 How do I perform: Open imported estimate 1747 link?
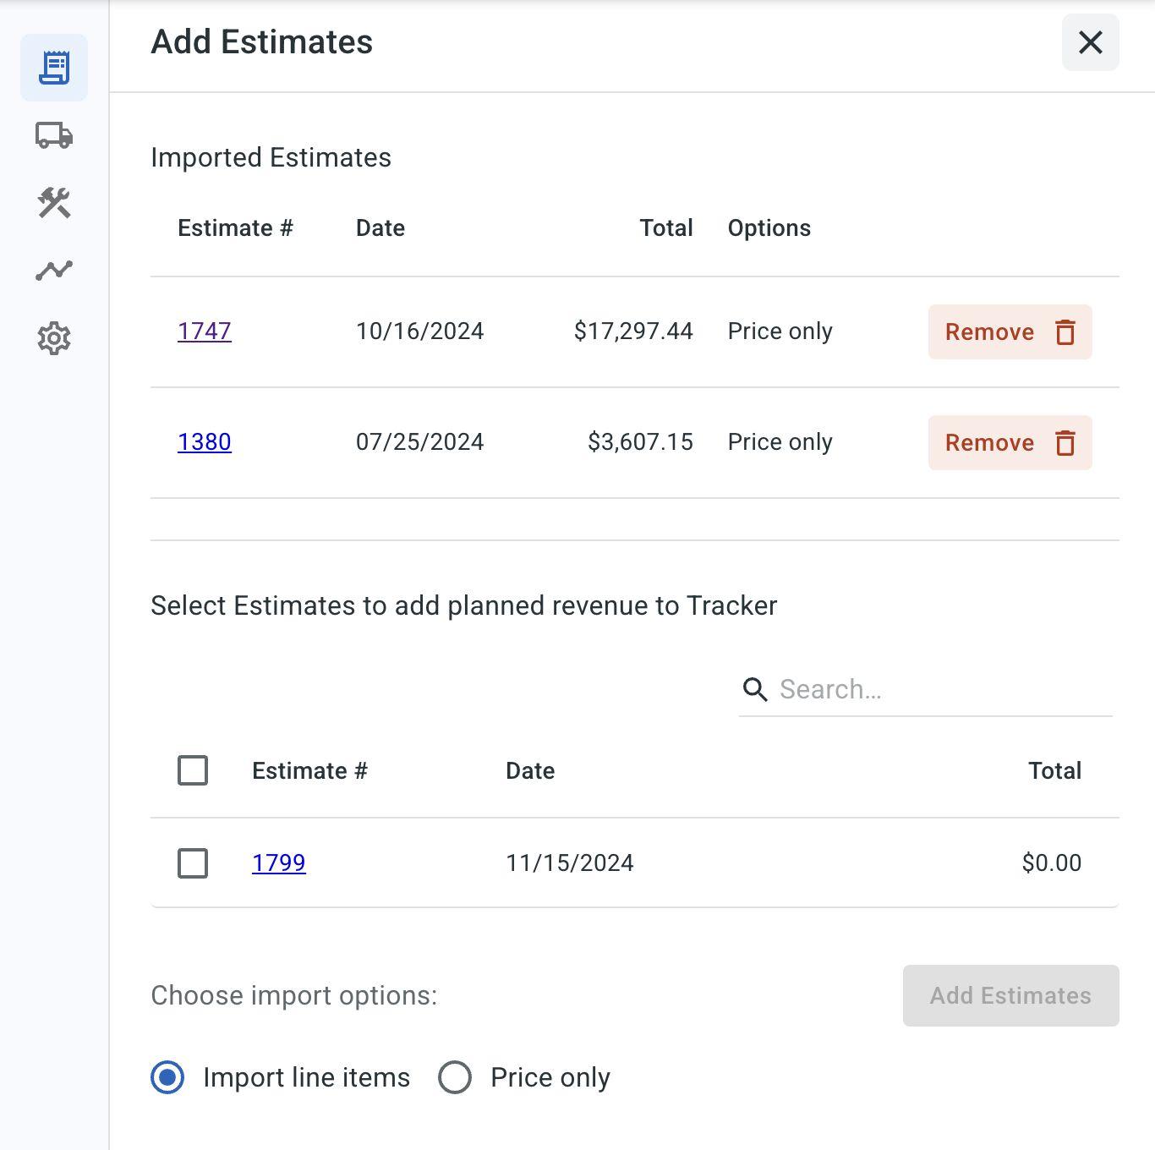point(205,331)
